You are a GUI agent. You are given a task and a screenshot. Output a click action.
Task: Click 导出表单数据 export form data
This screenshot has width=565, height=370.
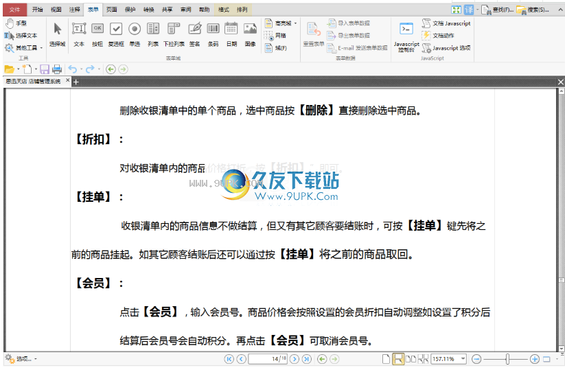pos(349,36)
